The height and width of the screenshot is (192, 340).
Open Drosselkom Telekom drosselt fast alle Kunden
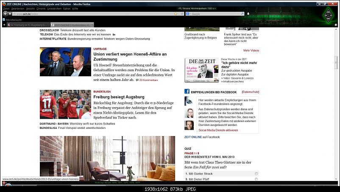(x=72, y=30)
